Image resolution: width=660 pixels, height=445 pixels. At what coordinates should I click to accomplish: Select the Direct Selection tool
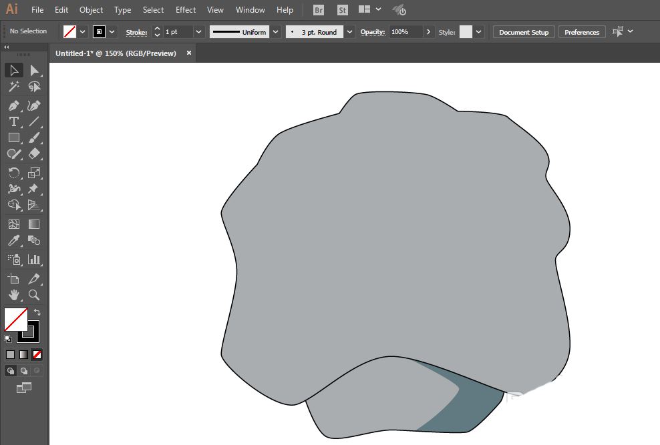coord(34,70)
